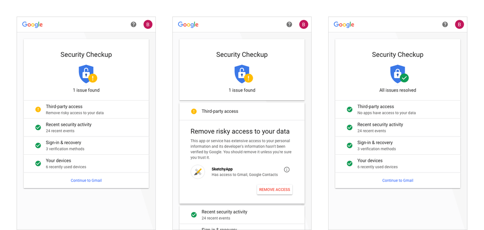
Task: Click green check under the REMOVE ACCESS card
Action: click(x=194, y=215)
